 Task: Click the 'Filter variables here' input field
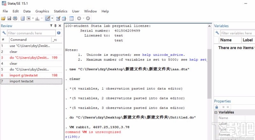(x=237, y=33)
